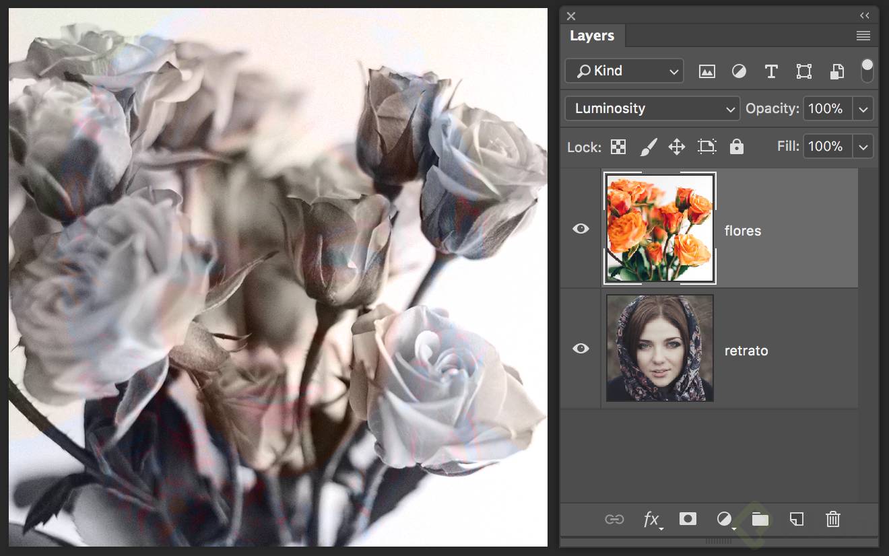Select the flores layer thumbnail
The width and height of the screenshot is (889, 556).
pyautogui.click(x=660, y=228)
